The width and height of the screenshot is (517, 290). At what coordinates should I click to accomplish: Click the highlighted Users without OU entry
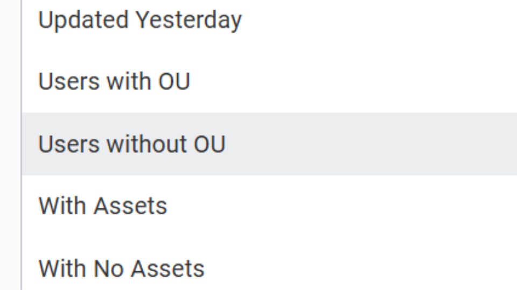tap(131, 144)
